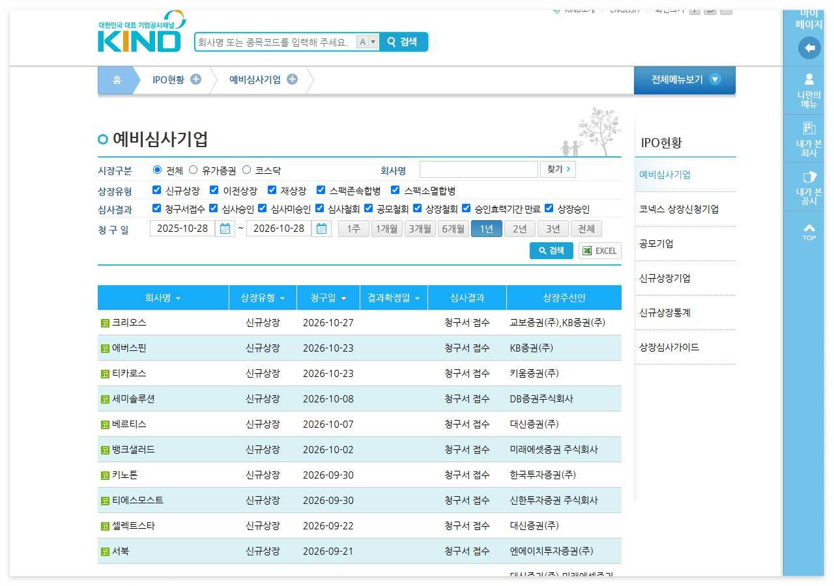Viewport: 834px width, 586px height.
Task: Sort by the 청구일 column header
Action: click(329, 298)
